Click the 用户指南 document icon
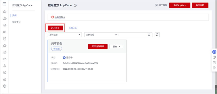The height and width of the screenshot is (94, 217). [x=156, y=5]
